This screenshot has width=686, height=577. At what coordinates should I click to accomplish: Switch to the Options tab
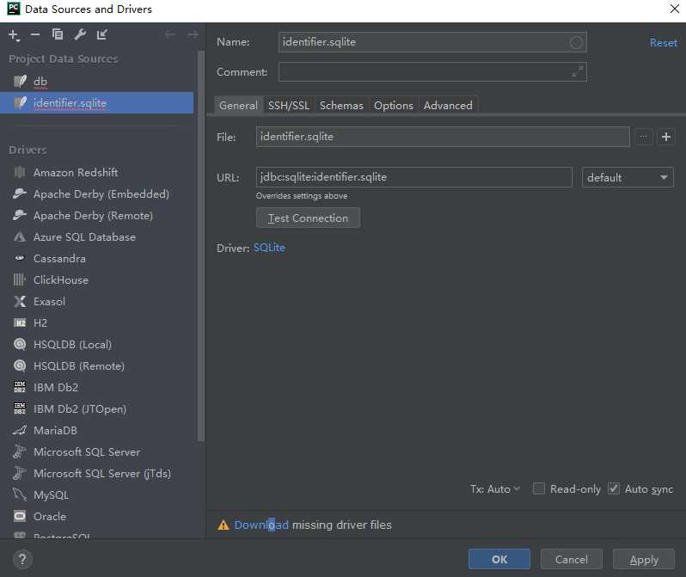(x=394, y=106)
